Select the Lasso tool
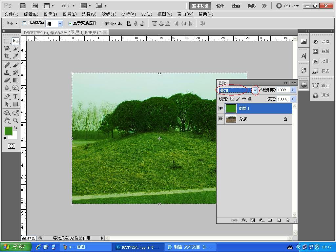Image resolution: width=336 pixels, height=252 pixels. (7, 49)
